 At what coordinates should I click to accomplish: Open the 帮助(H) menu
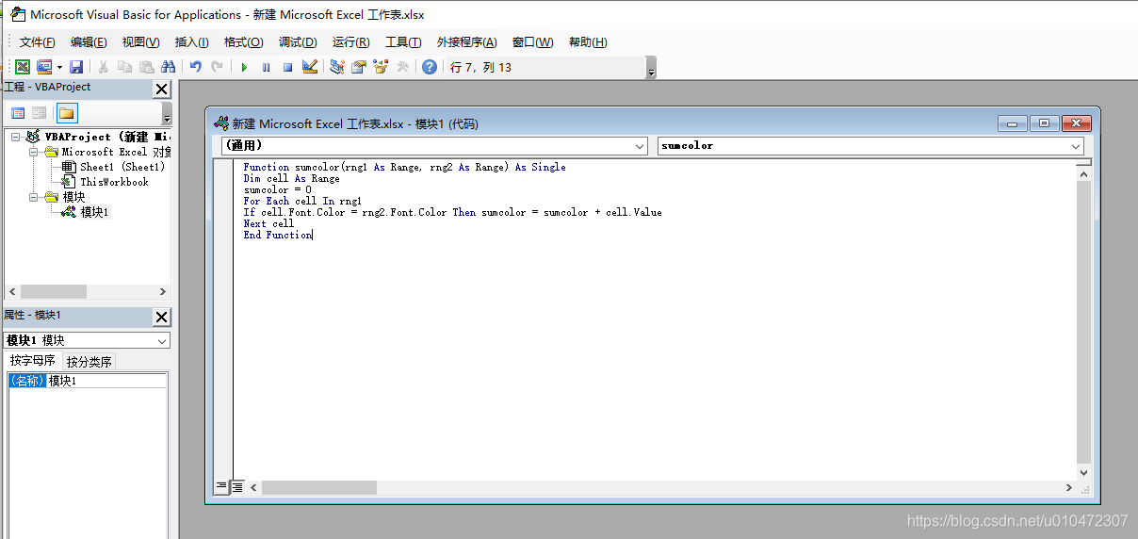point(588,42)
